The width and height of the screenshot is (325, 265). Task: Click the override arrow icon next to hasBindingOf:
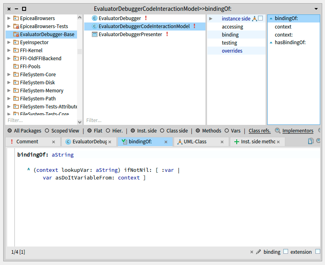271,43
